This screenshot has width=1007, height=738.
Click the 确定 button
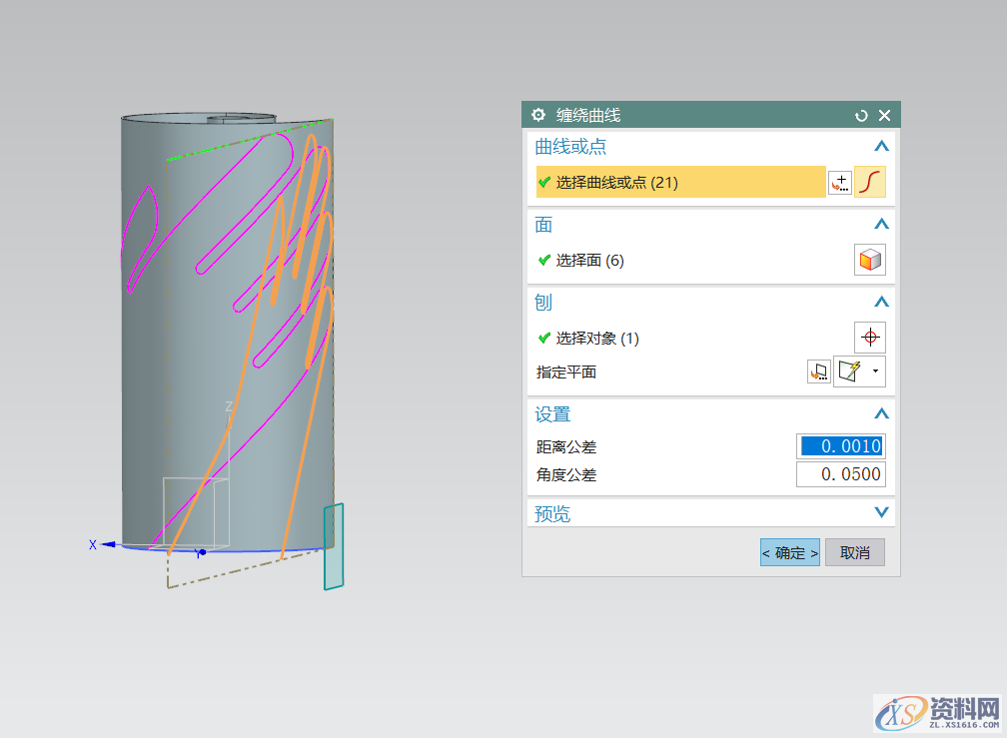click(789, 552)
